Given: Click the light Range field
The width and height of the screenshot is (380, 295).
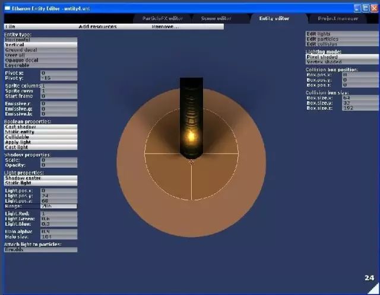Looking at the screenshot, I should coord(59,206).
